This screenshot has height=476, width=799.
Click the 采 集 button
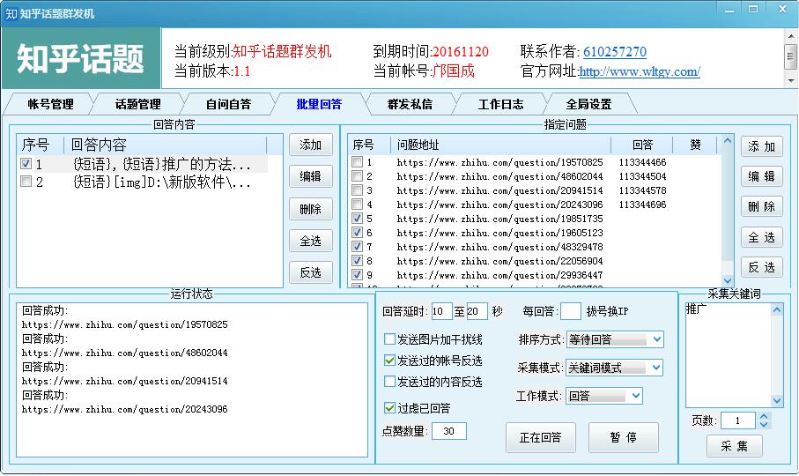click(735, 446)
